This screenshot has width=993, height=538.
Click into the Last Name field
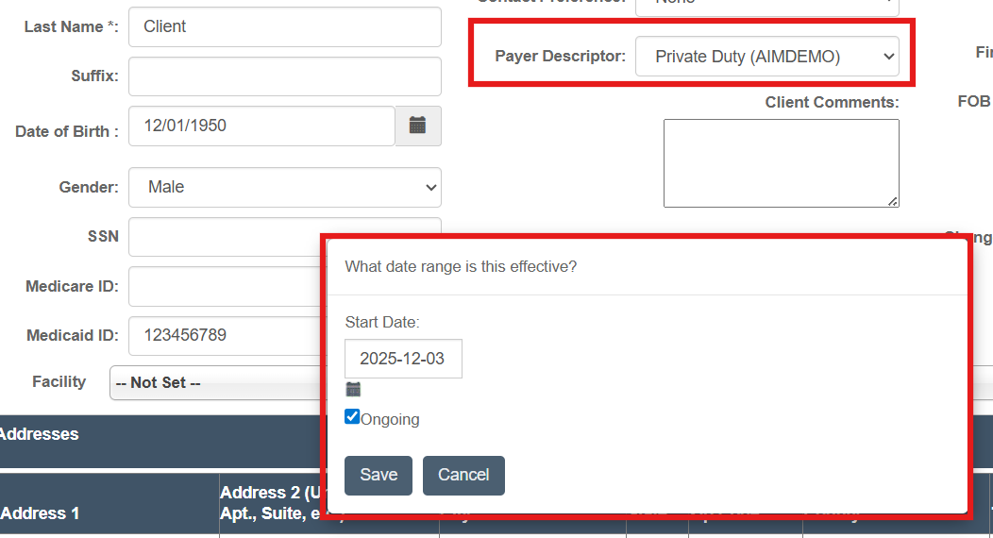284,26
